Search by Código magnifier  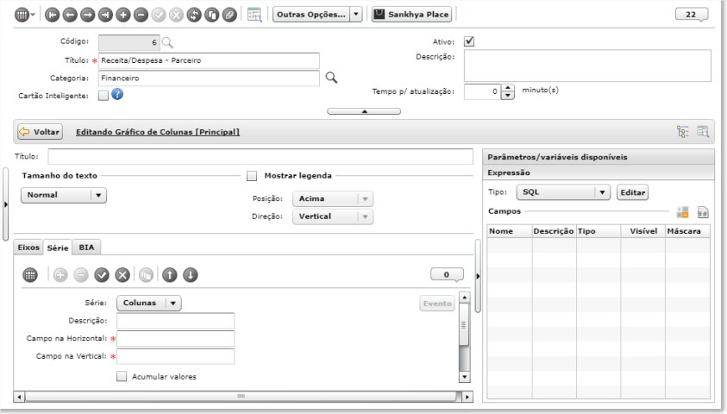click(167, 43)
